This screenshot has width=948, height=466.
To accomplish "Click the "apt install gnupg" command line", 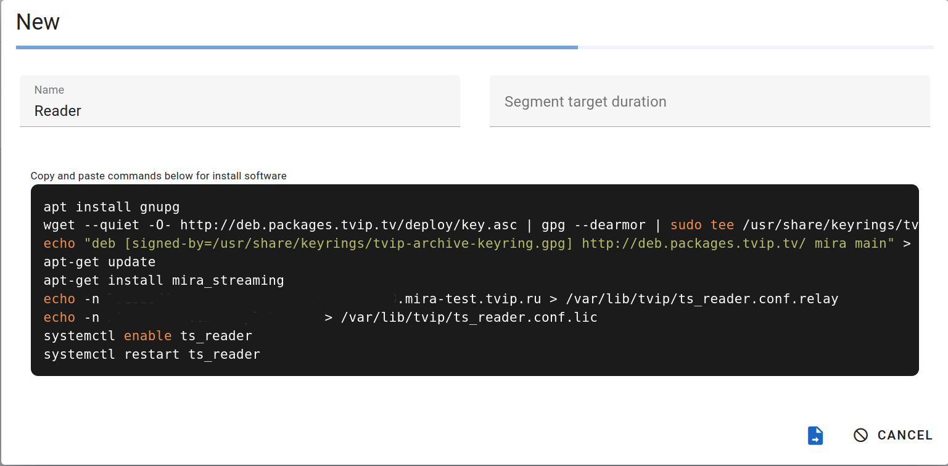I will [112, 206].
